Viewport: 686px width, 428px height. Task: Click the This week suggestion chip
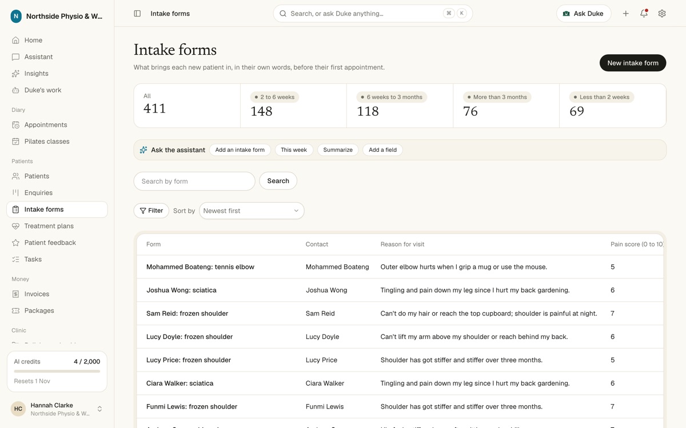pyautogui.click(x=294, y=150)
